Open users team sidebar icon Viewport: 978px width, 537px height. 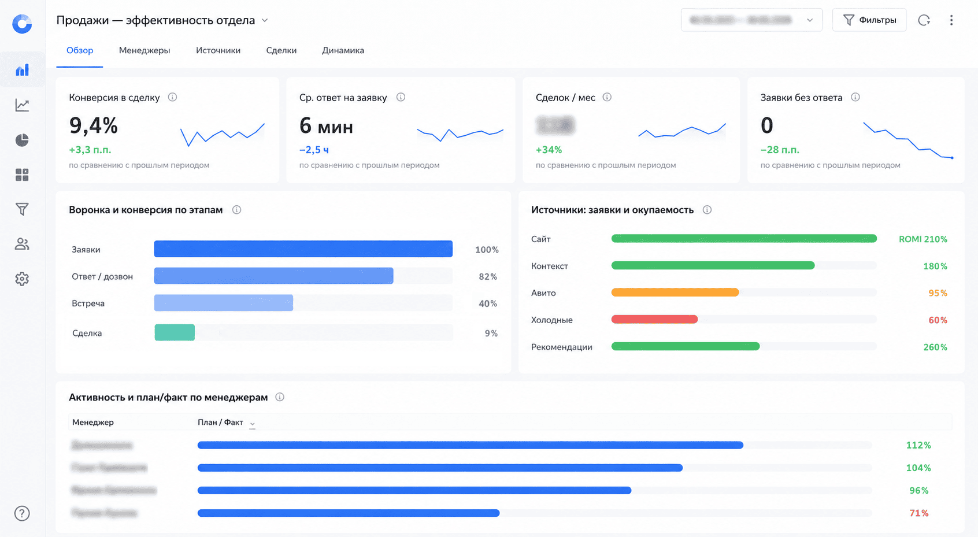coord(22,244)
